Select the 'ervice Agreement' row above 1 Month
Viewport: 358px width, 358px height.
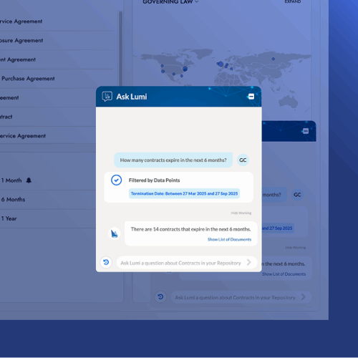point(48,136)
